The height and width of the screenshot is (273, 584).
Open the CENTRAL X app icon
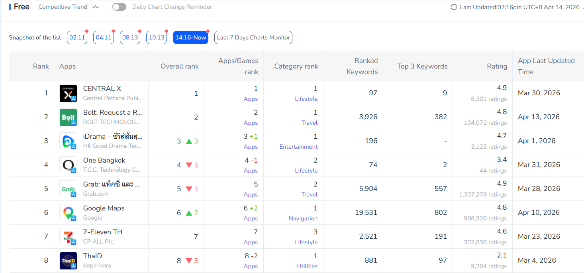coord(68,93)
